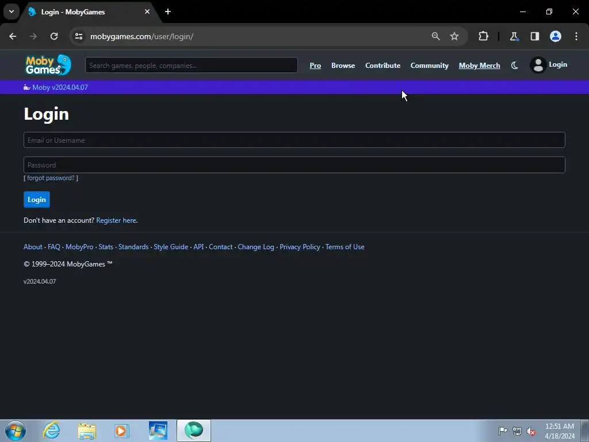The width and height of the screenshot is (589, 442).
Task: Open the Standards footer link
Action: [133, 246]
